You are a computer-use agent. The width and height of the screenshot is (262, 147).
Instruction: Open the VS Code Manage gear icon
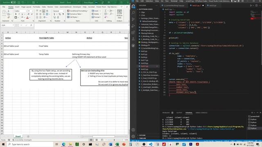133,136
